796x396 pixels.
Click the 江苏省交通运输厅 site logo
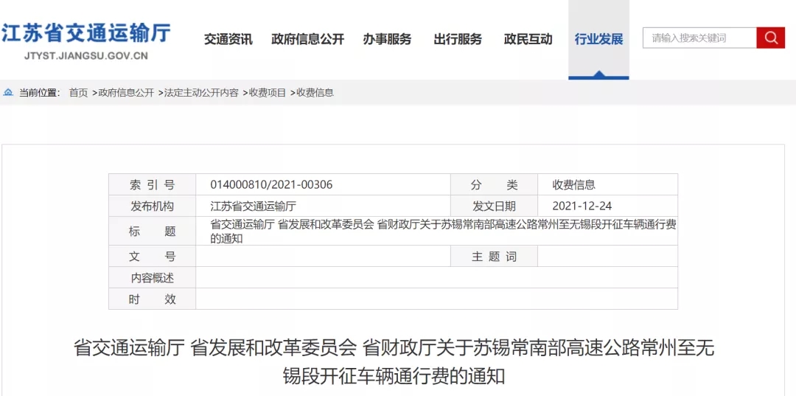(85, 33)
